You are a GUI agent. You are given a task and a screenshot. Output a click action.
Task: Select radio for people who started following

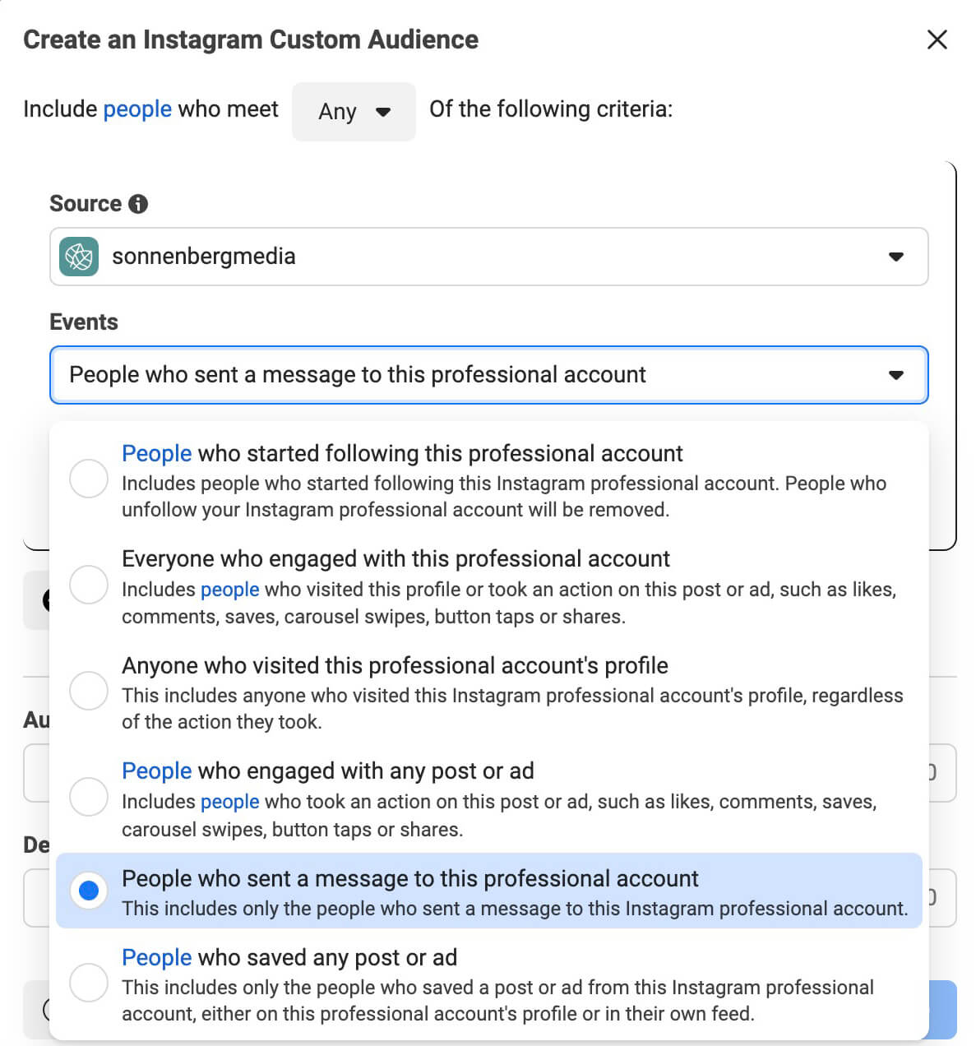click(x=89, y=479)
